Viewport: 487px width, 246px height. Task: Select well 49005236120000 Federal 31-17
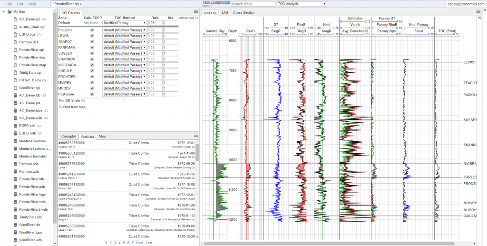click(127, 155)
